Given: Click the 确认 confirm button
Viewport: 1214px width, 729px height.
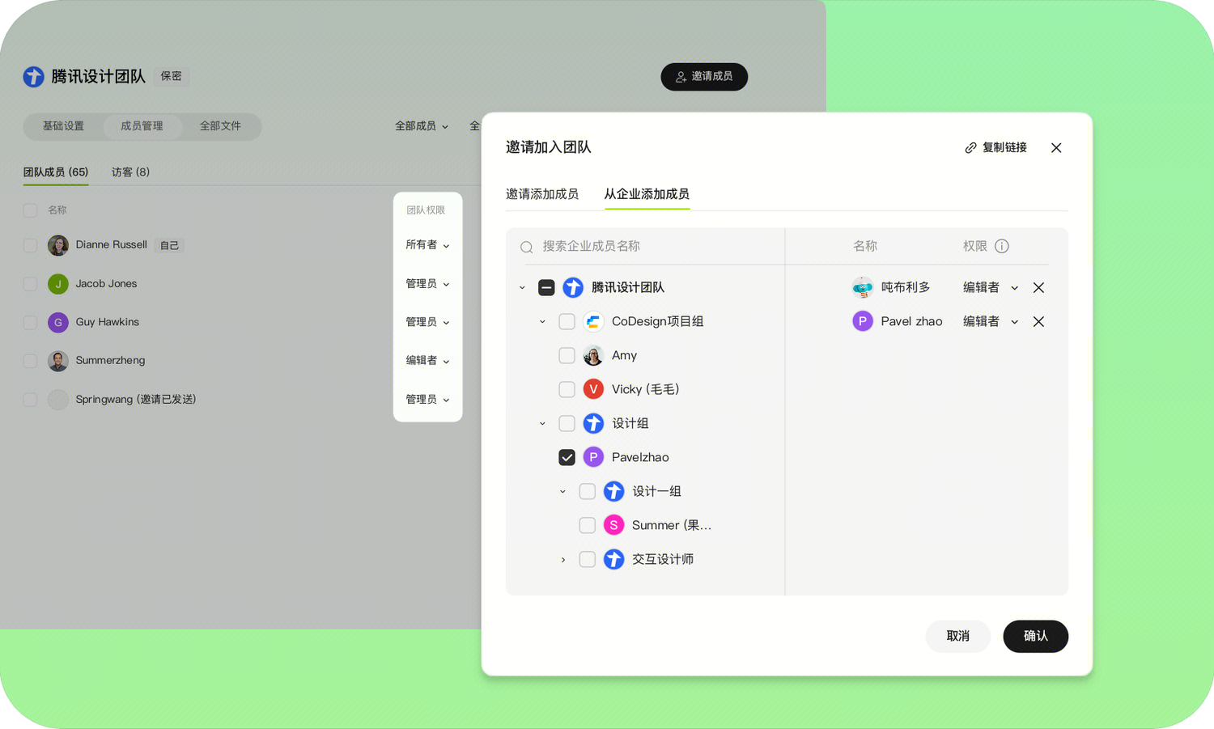Looking at the screenshot, I should point(1035,637).
